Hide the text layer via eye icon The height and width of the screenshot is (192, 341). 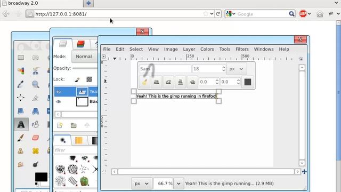click(x=58, y=92)
